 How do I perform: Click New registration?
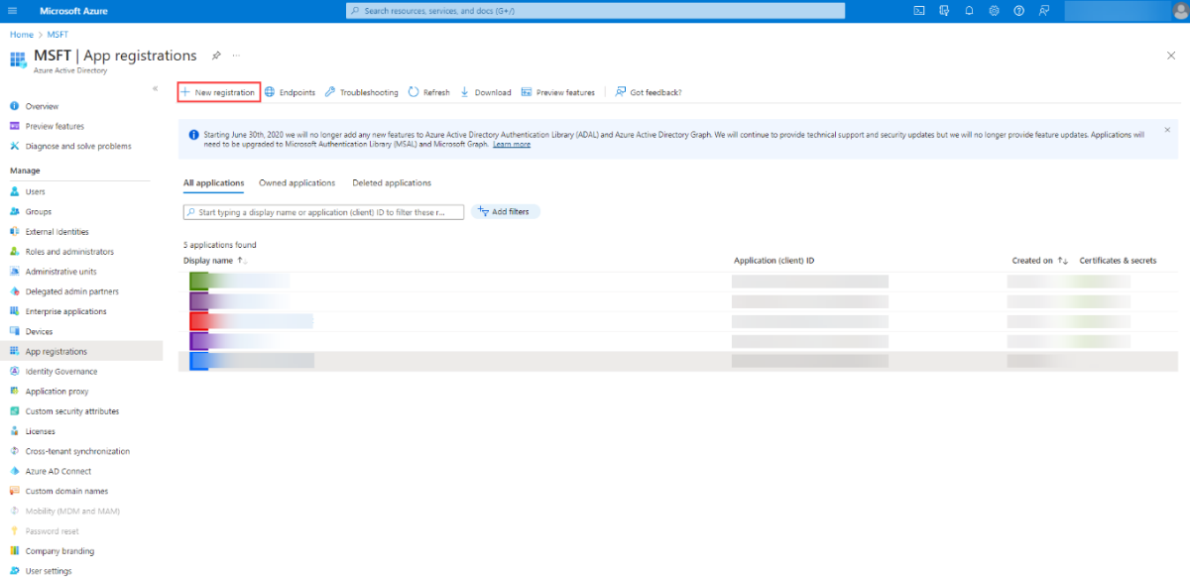[x=218, y=92]
